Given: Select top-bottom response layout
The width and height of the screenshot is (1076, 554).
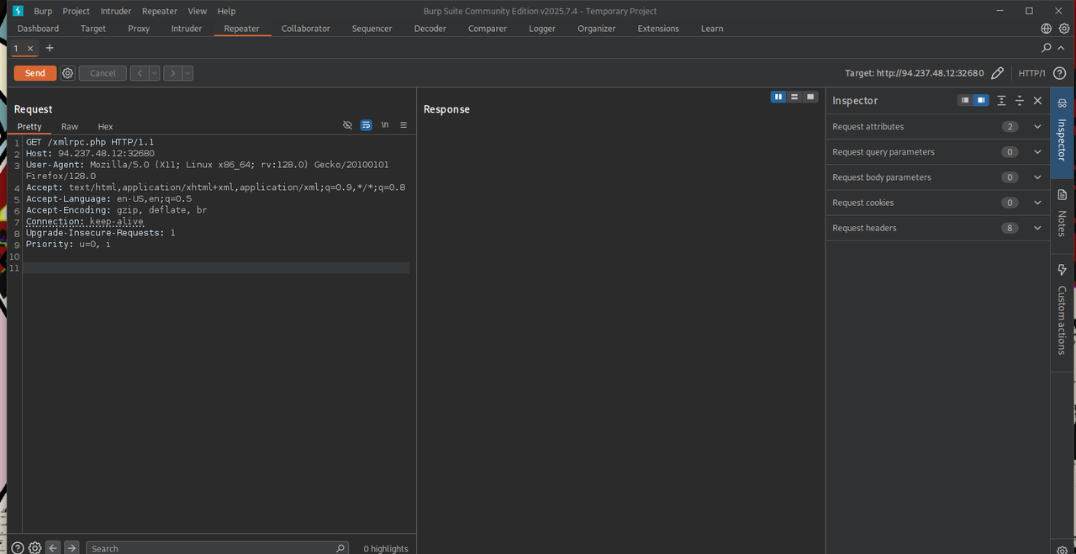Looking at the screenshot, I should pyautogui.click(x=794, y=97).
